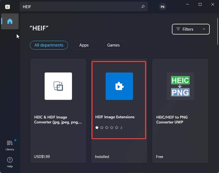Click the Microsoft Store logo icon
Screen dimensions: 219x173
(7, 7)
